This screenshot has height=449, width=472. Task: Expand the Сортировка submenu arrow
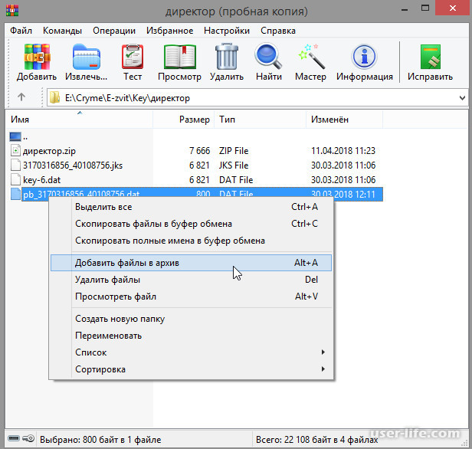(323, 369)
